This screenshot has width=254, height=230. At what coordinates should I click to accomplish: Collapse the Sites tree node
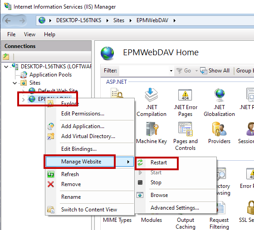point(15,83)
